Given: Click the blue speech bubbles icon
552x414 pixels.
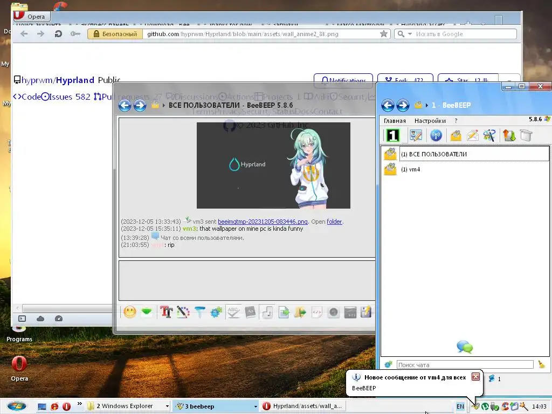Looking at the screenshot, I should (x=465, y=347).
